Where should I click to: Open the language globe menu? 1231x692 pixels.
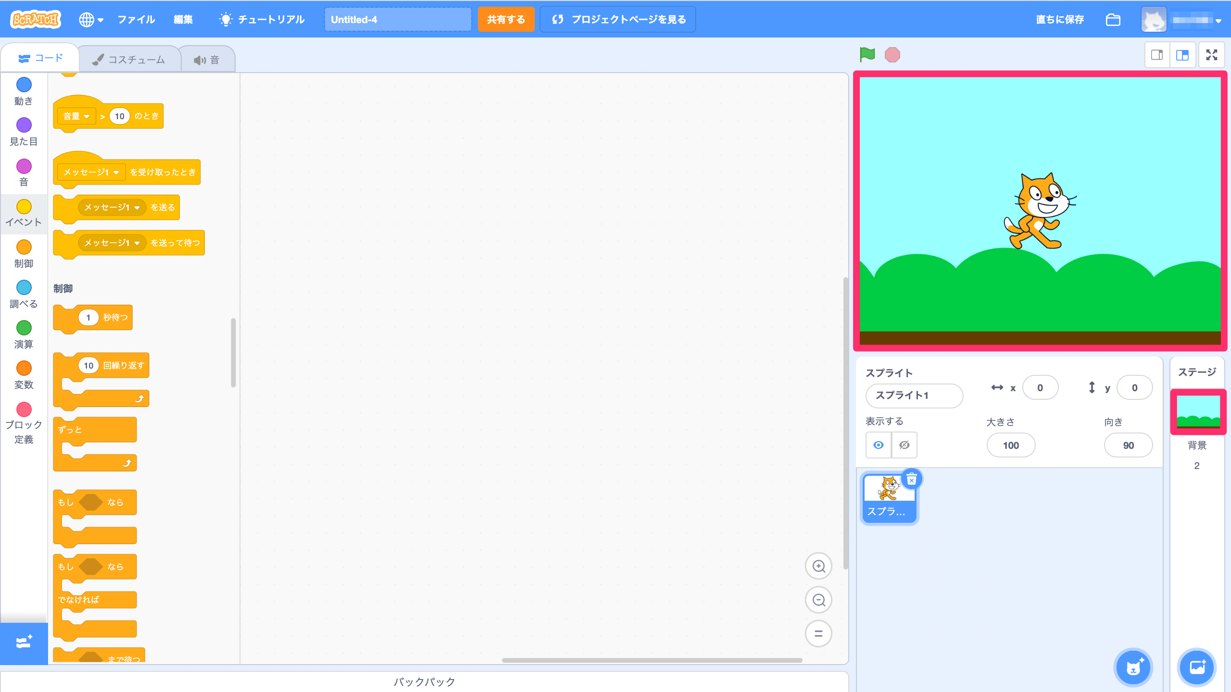(91, 20)
